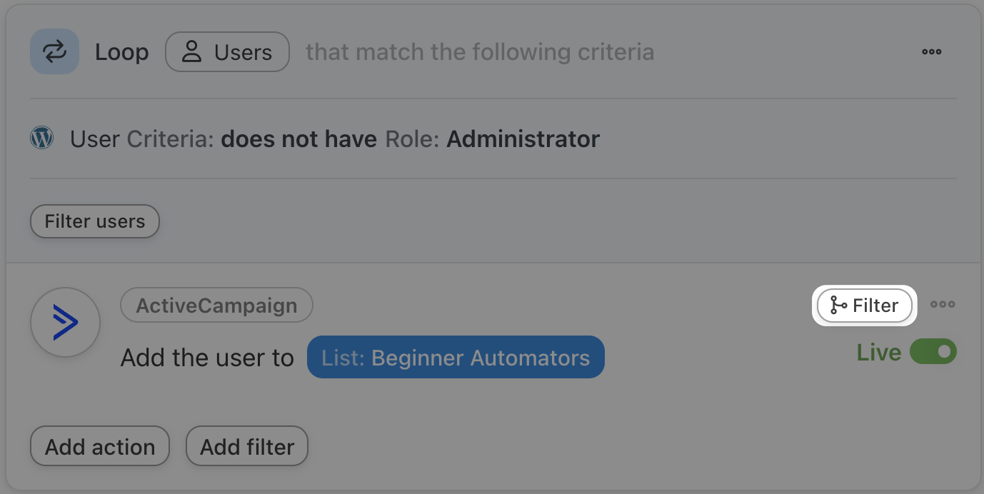Click the Role: Administrator criteria value
The height and width of the screenshot is (494, 984).
point(492,138)
